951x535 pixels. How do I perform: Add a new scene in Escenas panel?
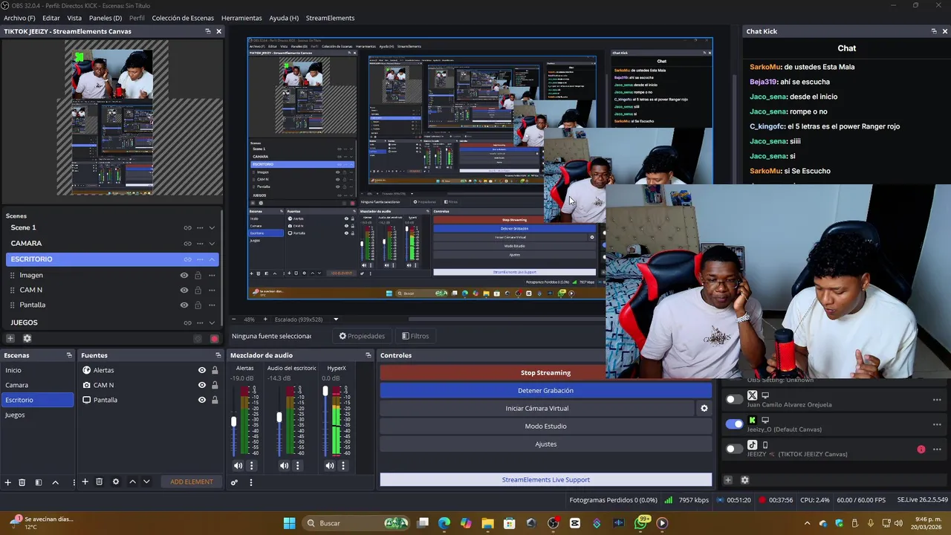[x=8, y=483]
